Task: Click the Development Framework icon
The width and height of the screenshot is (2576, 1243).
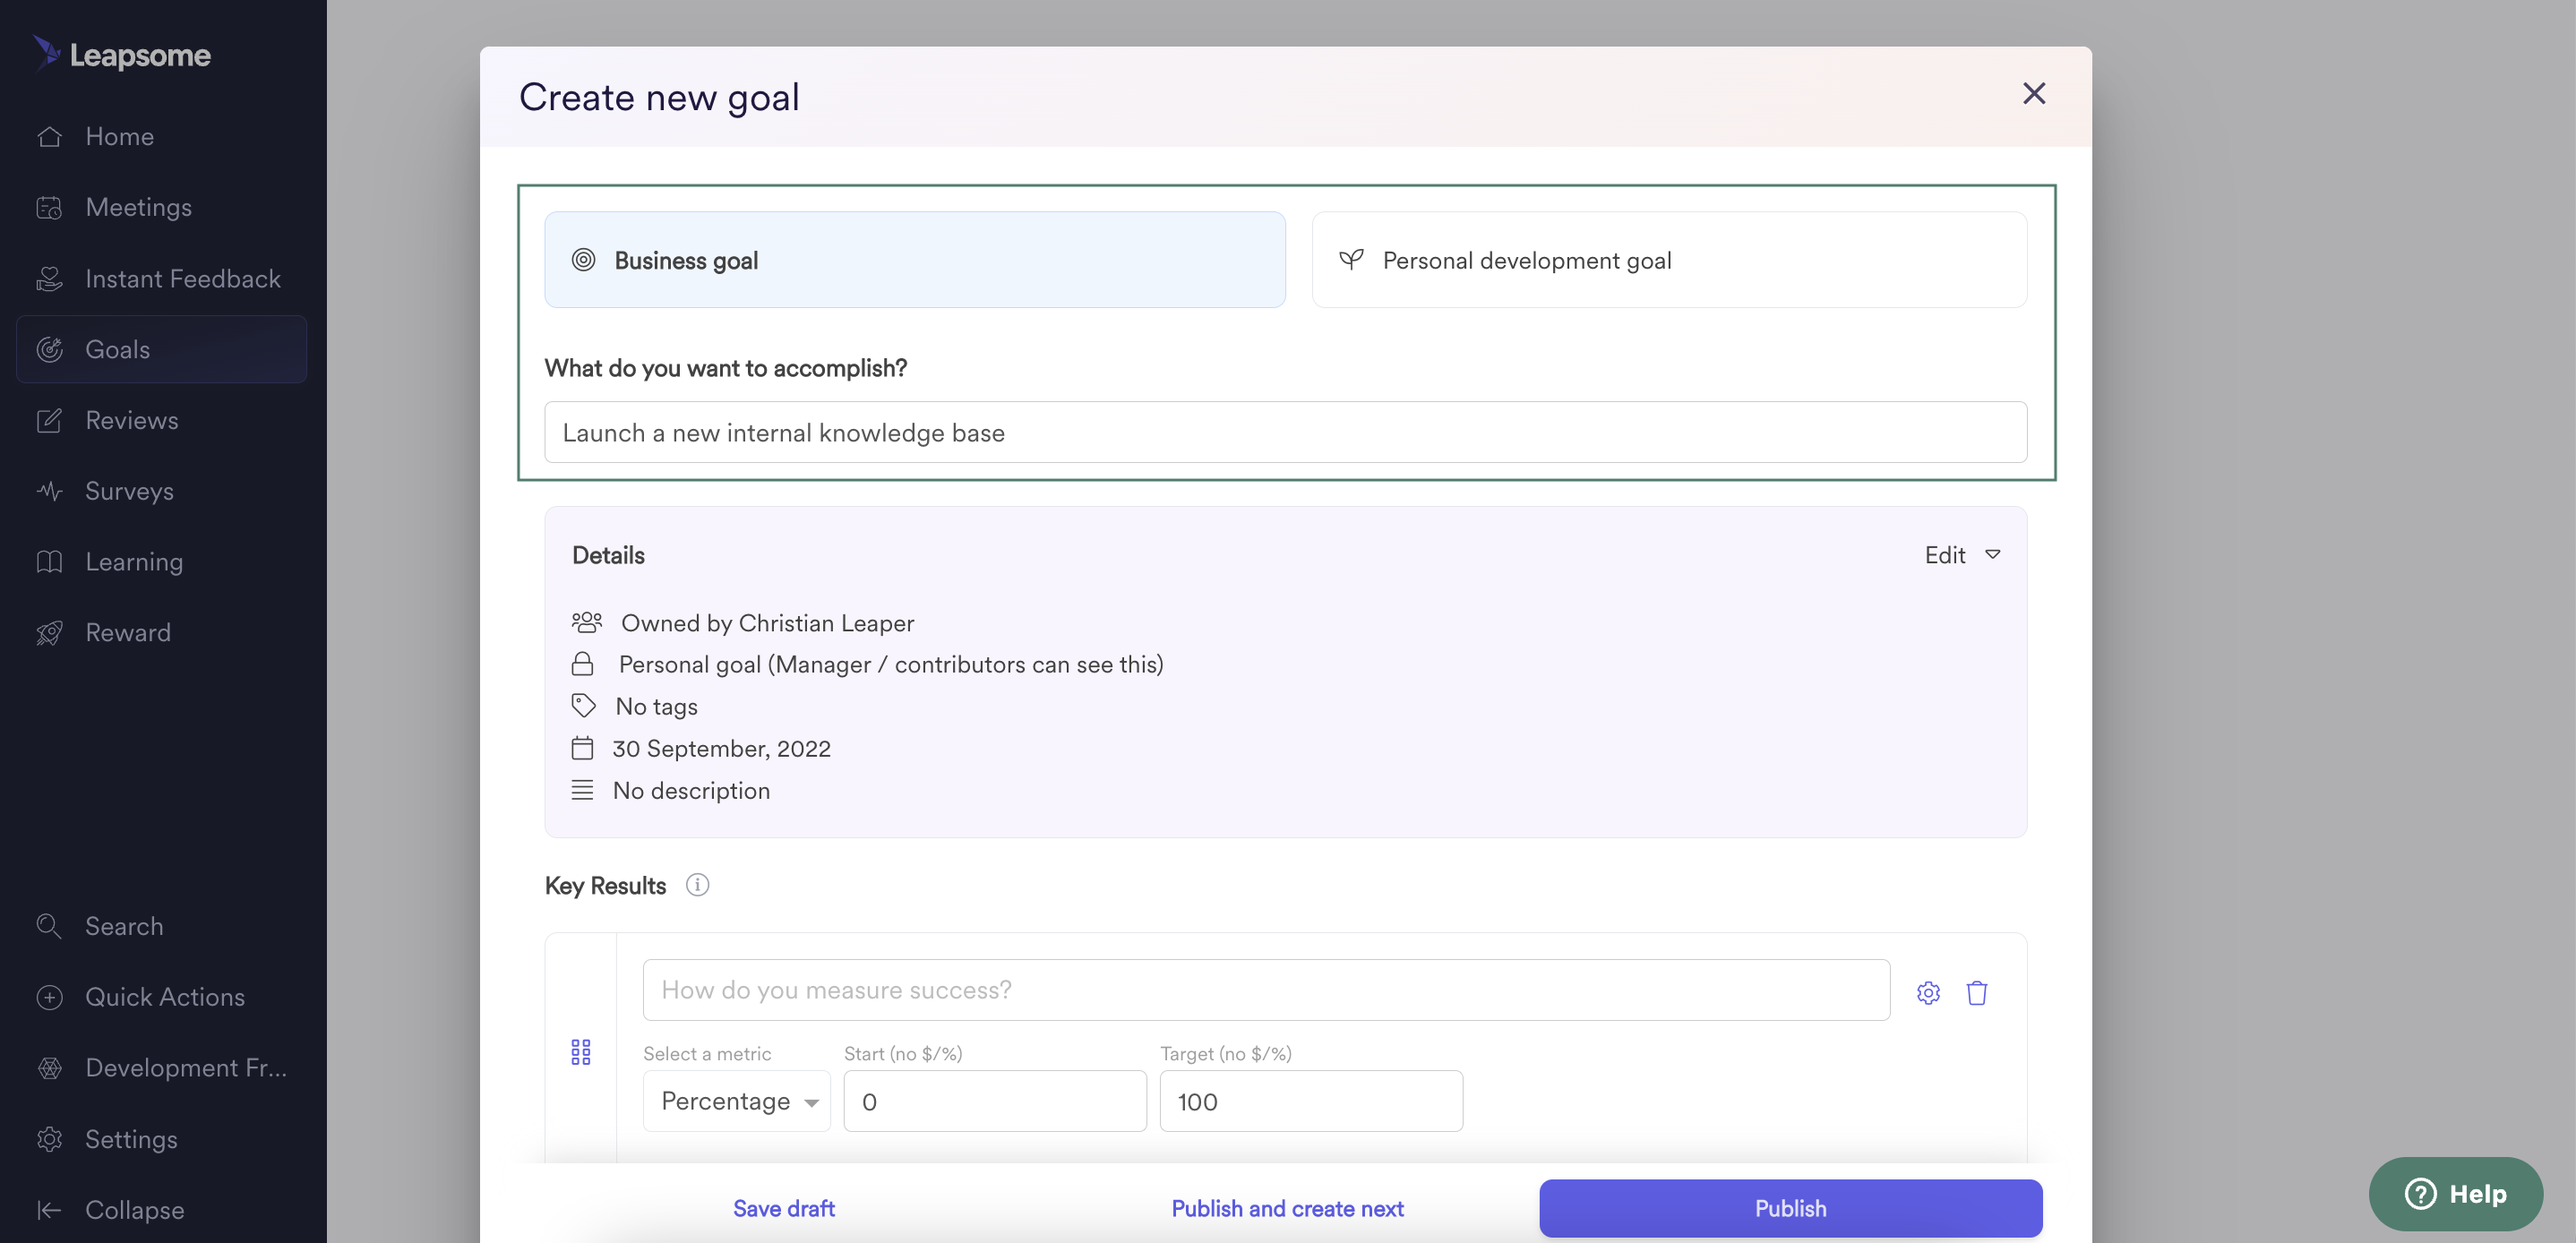Action: point(49,1068)
